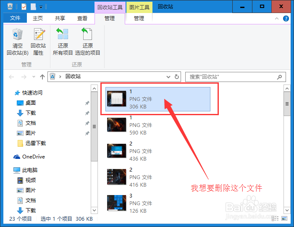Click the Properties checkmark quick-access icon

(24, 7)
